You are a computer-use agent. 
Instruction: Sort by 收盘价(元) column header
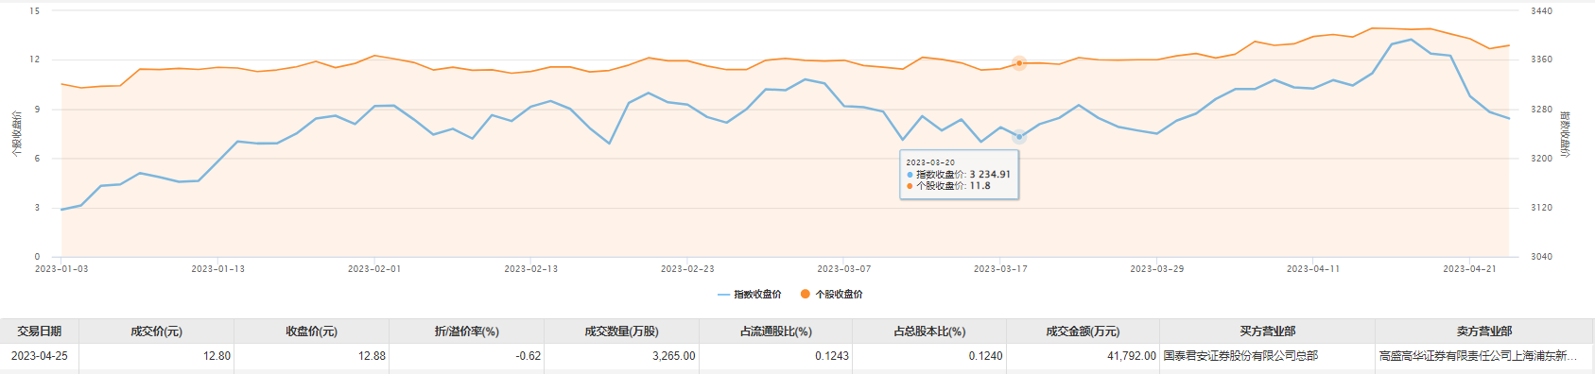(x=311, y=331)
